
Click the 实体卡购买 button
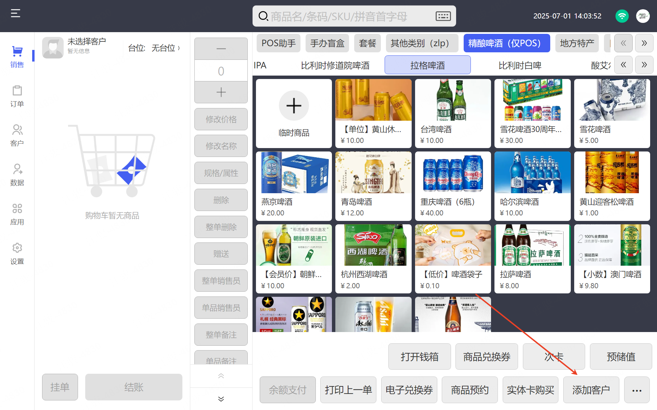pyautogui.click(x=530, y=390)
